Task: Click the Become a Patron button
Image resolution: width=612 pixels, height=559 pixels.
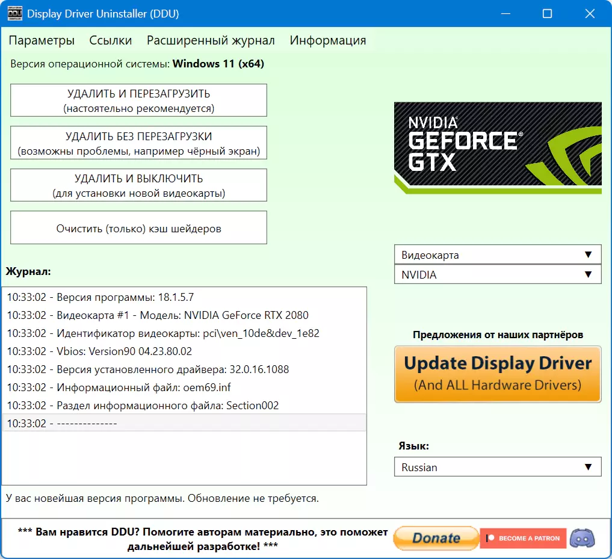Action: 523,539
